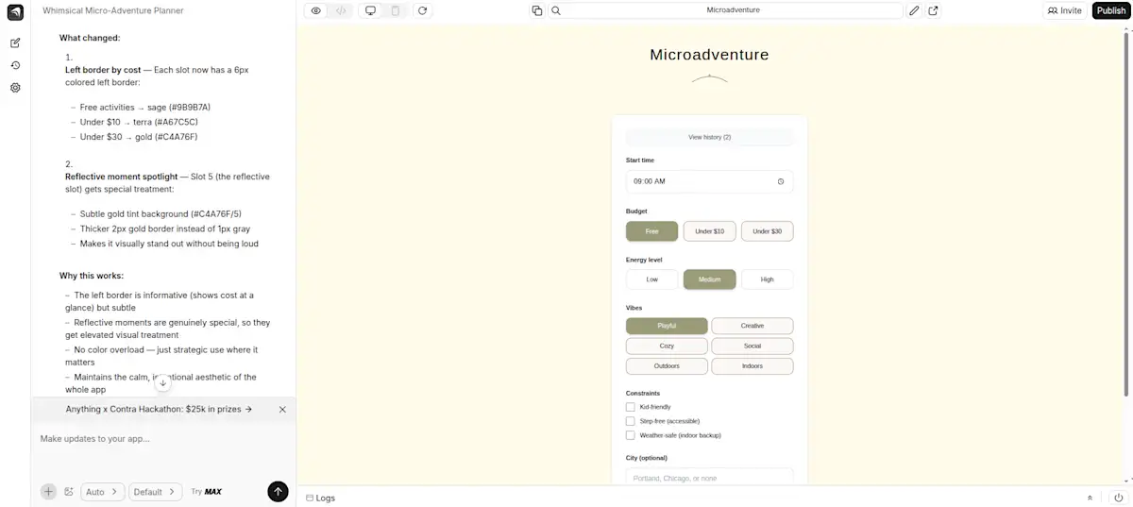Viewport: 1133px width, 507px height.
Task: Click the Whimsical Micro-Adventure Planner project title
Action: pos(113,10)
